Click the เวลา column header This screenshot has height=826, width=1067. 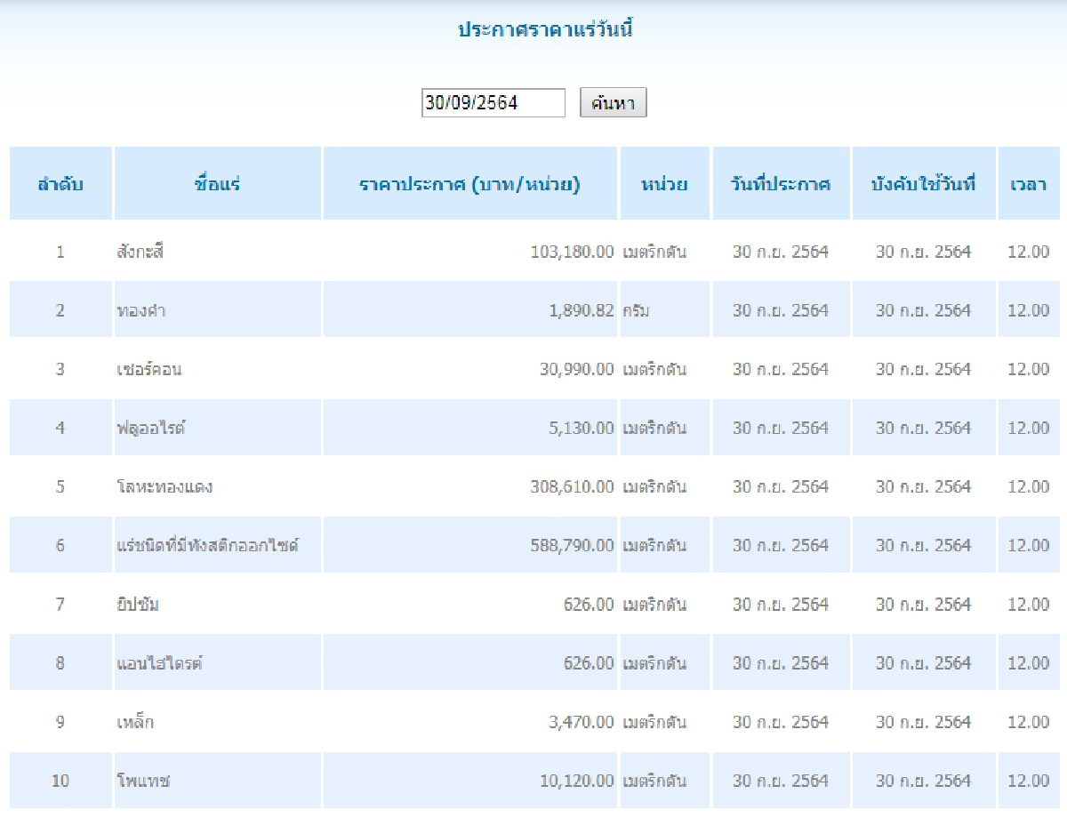[x=1029, y=185]
